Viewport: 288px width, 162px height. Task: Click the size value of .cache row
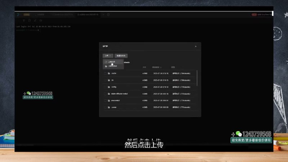click(145, 73)
